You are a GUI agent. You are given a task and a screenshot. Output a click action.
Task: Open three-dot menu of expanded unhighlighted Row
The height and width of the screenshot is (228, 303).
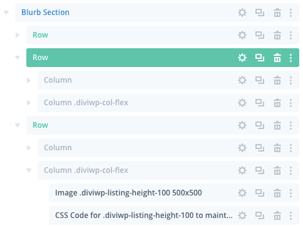(290, 125)
